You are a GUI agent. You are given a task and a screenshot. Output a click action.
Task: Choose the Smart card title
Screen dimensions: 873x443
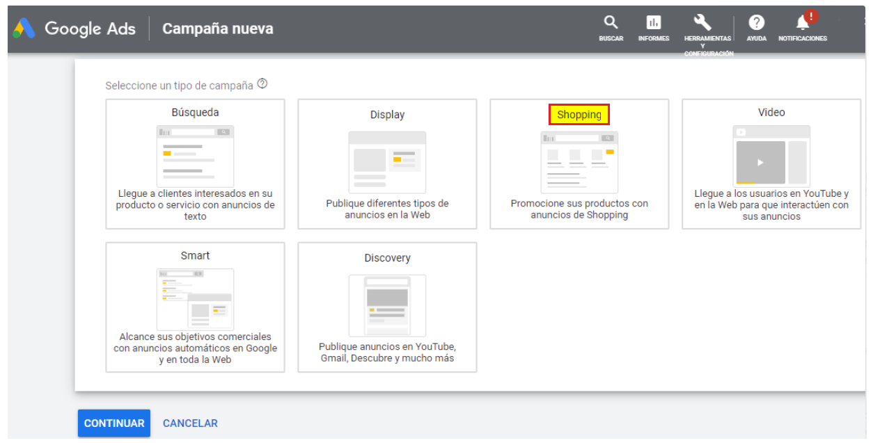pyautogui.click(x=195, y=255)
